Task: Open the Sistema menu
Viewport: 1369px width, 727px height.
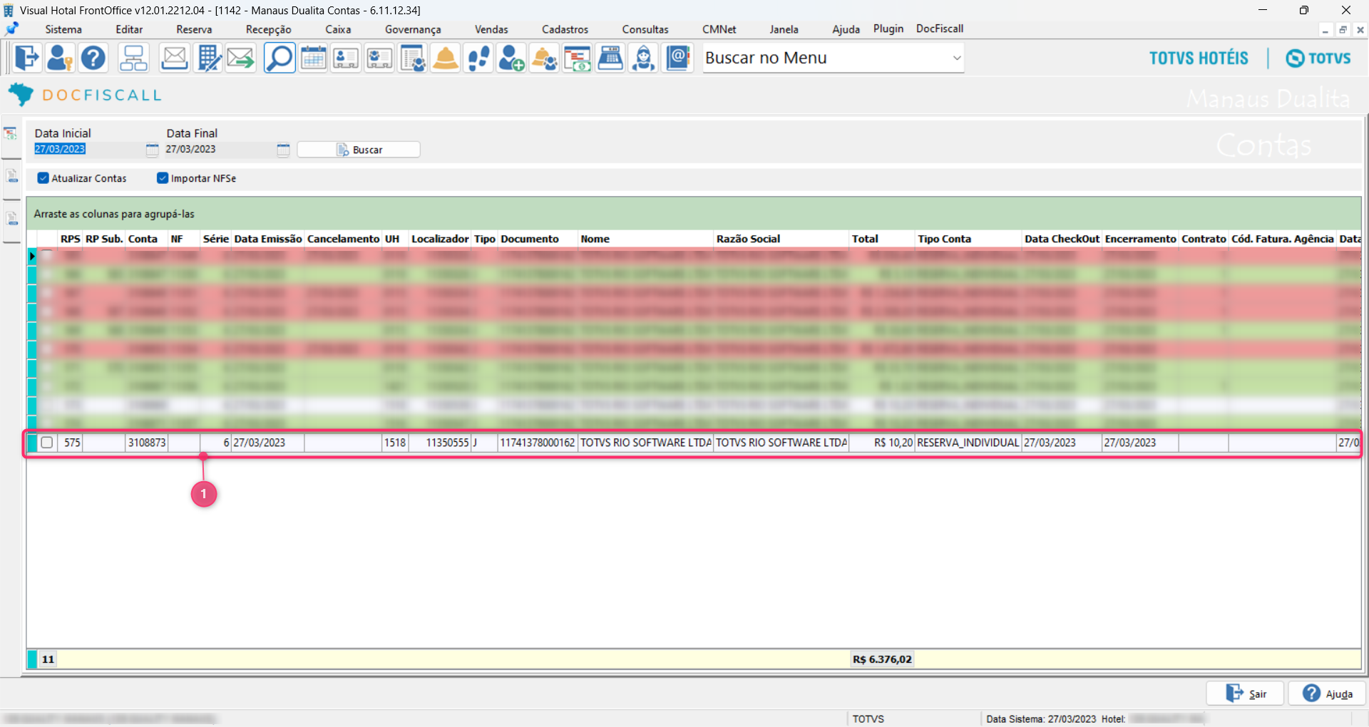Action: pyautogui.click(x=63, y=29)
